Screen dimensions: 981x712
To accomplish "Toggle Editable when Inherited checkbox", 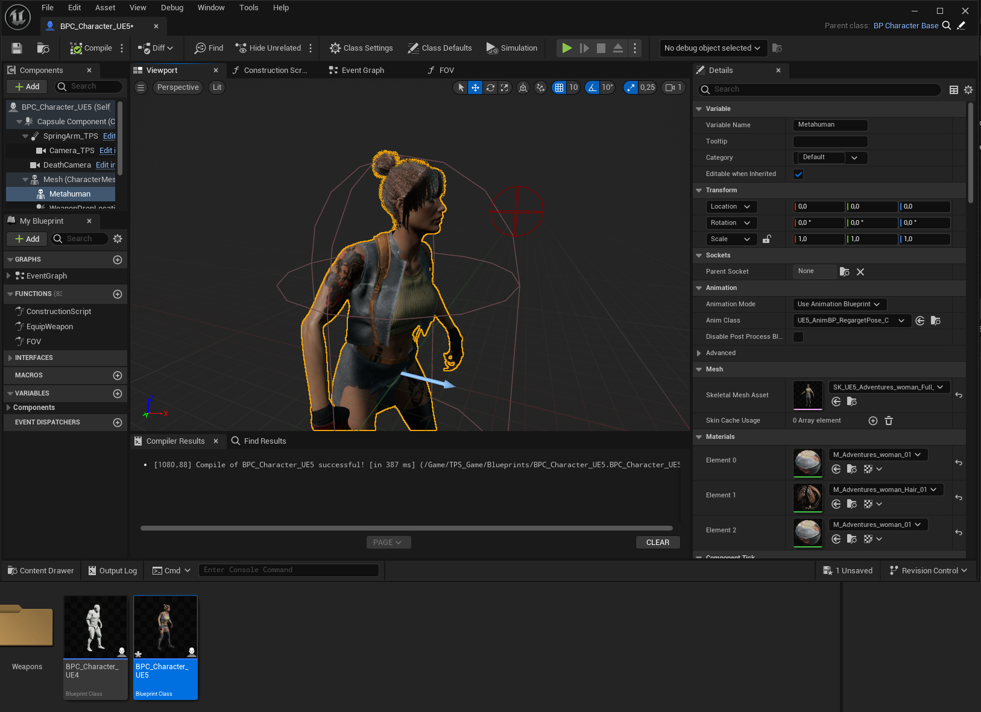I will click(798, 174).
